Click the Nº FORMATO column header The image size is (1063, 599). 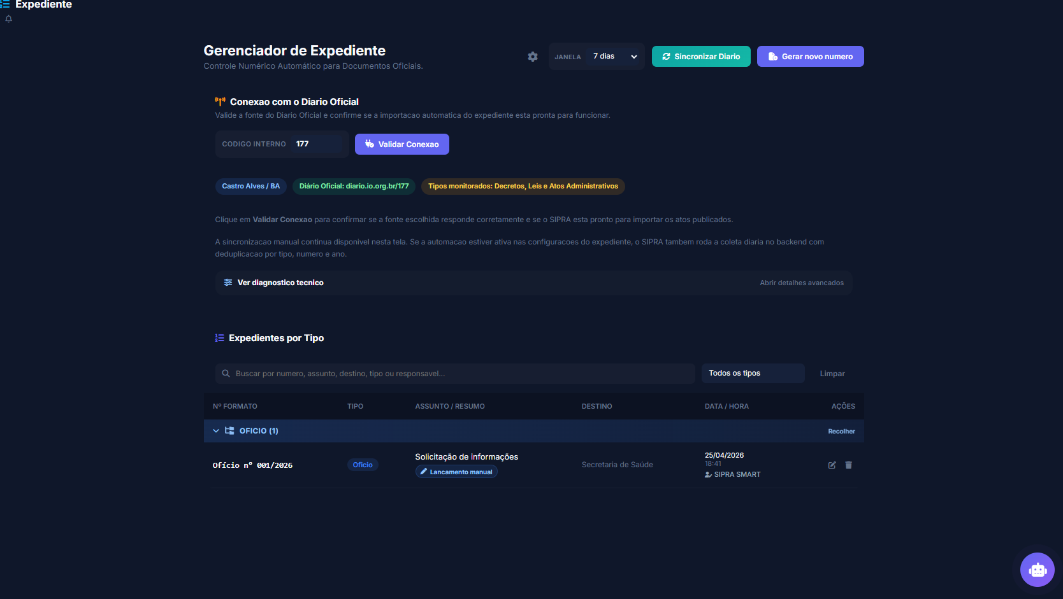click(x=235, y=406)
